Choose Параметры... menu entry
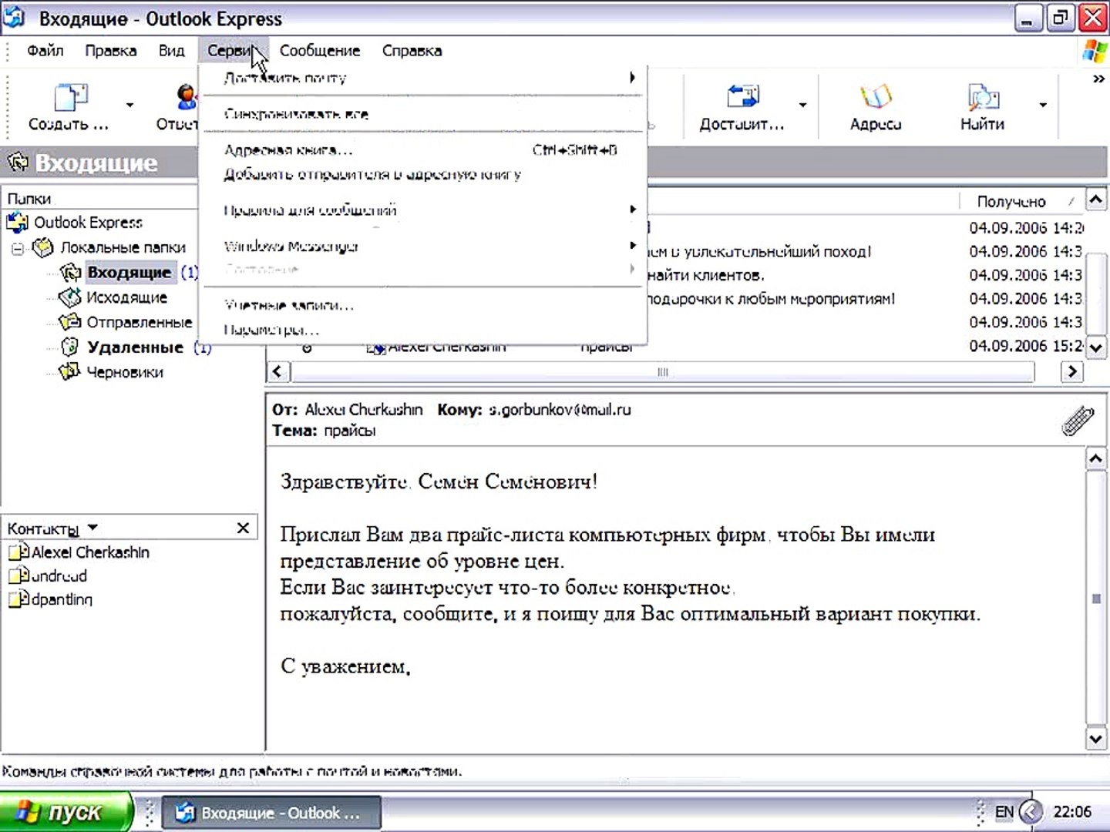The image size is (1110, 832). click(x=422, y=330)
